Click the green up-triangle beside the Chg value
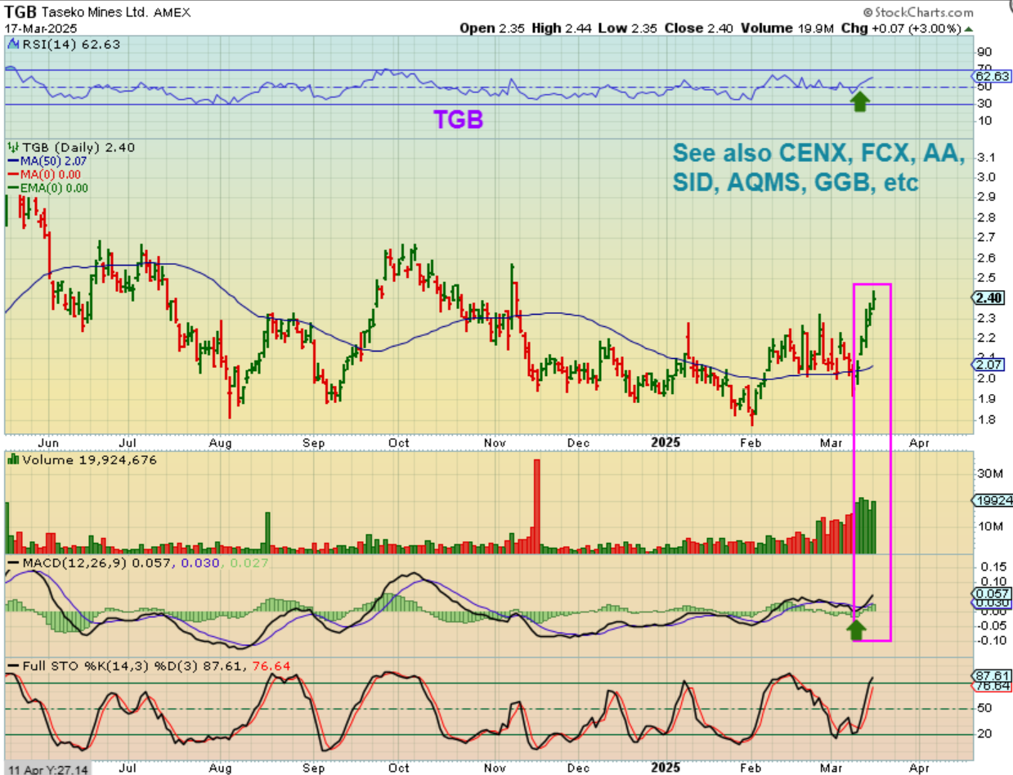The height and width of the screenshot is (775, 1013). point(969,29)
